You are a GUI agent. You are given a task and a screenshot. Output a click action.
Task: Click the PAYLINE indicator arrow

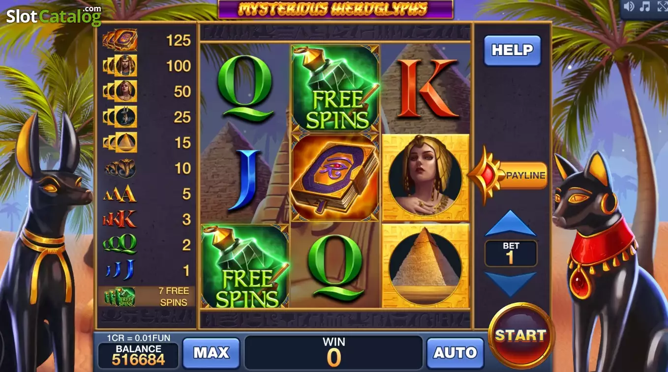coord(507,175)
